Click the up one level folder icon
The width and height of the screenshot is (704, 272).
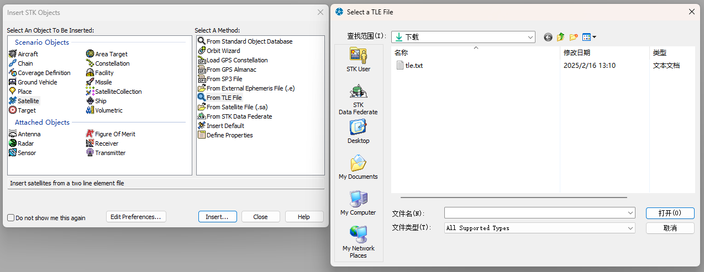[x=561, y=37]
